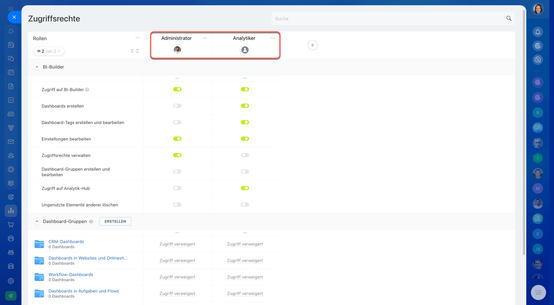
Task: Open the robot icon in left sidebar
Action: point(11,252)
